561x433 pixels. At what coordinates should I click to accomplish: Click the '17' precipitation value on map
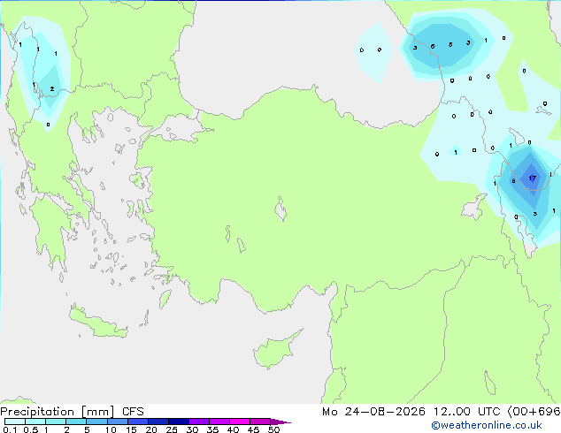533,178
